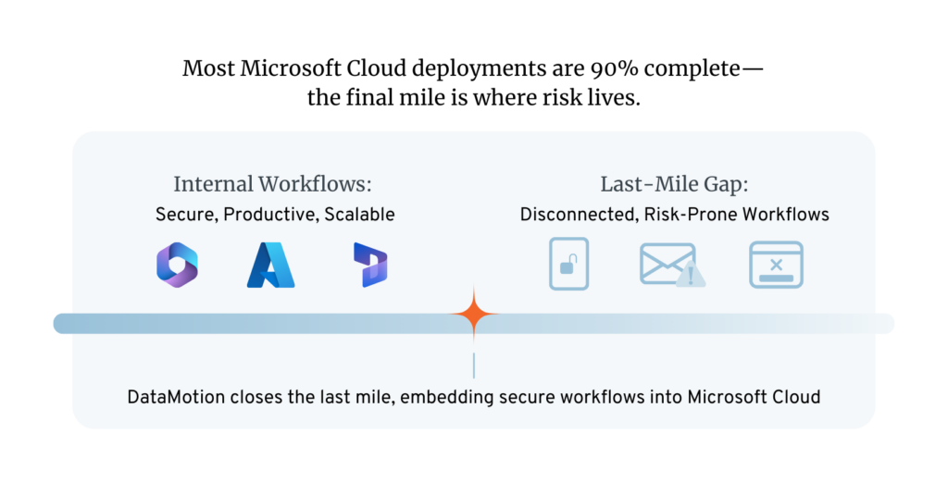Select the unlocked device icon

(569, 264)
